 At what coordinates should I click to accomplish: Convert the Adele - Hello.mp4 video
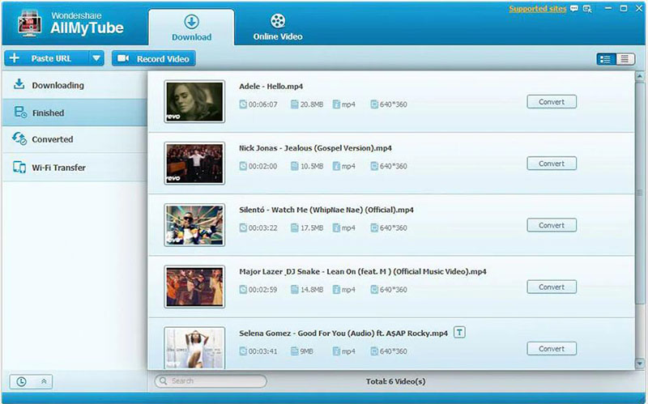tap(552, 102)
